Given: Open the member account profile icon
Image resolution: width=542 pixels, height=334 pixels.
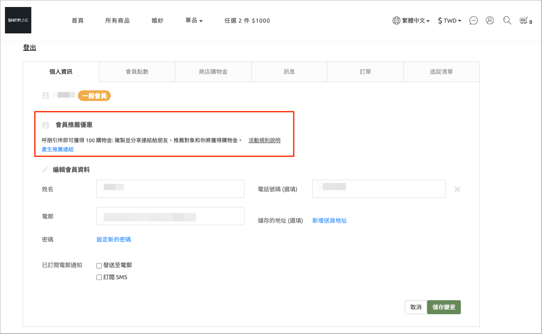Looking at the screenshot, I should pyautogui.click(x=490, y=20).
